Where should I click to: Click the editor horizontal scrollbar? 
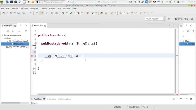pos(106,94)
